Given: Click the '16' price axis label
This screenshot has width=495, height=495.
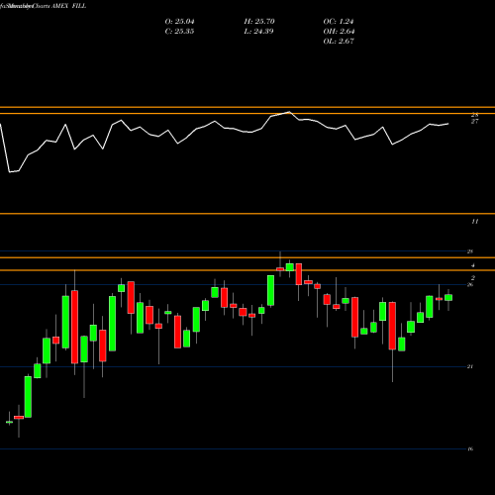Looking at the screenshot, I should tap(470, 448).
